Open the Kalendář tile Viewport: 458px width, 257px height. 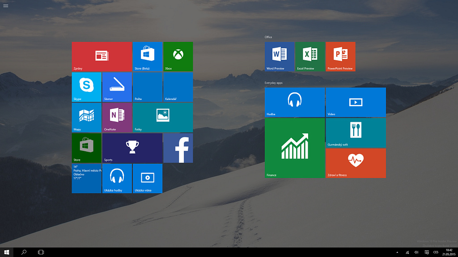pyautogui.click(x=178, y=87)
